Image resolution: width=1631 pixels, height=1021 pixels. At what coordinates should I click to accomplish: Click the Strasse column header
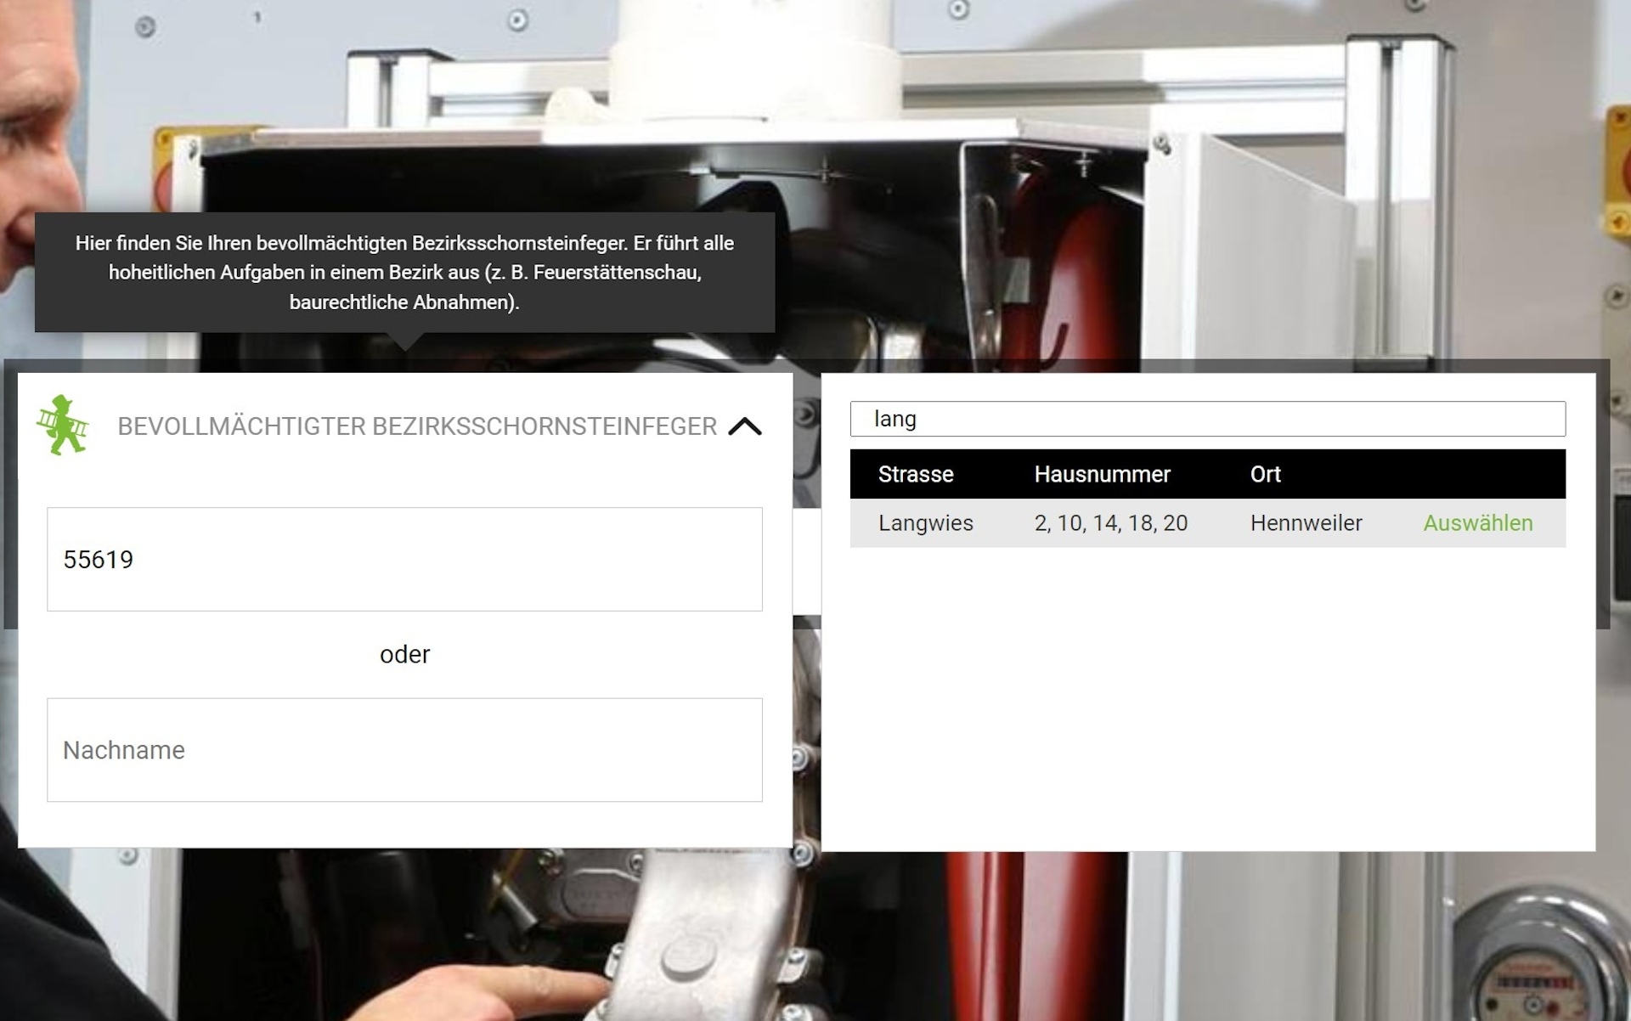pyautogui.click(x=916, y=474)
